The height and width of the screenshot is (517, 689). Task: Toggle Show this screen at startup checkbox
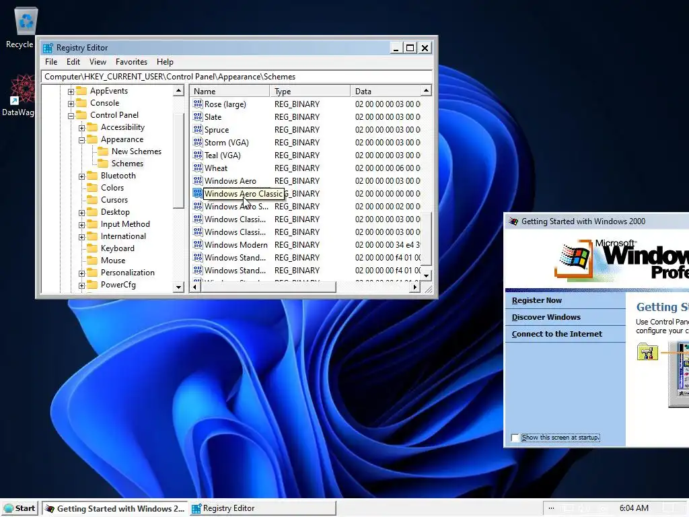pos(515,438)
